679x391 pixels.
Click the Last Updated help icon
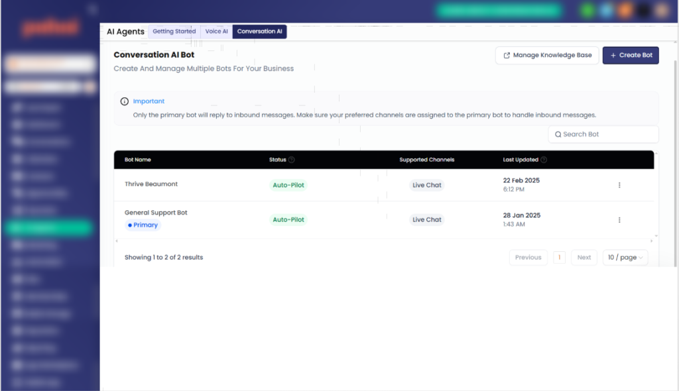pos(544,160)
